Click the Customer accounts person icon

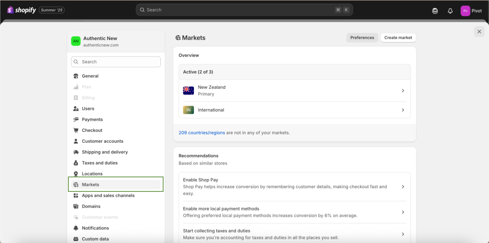76,141
